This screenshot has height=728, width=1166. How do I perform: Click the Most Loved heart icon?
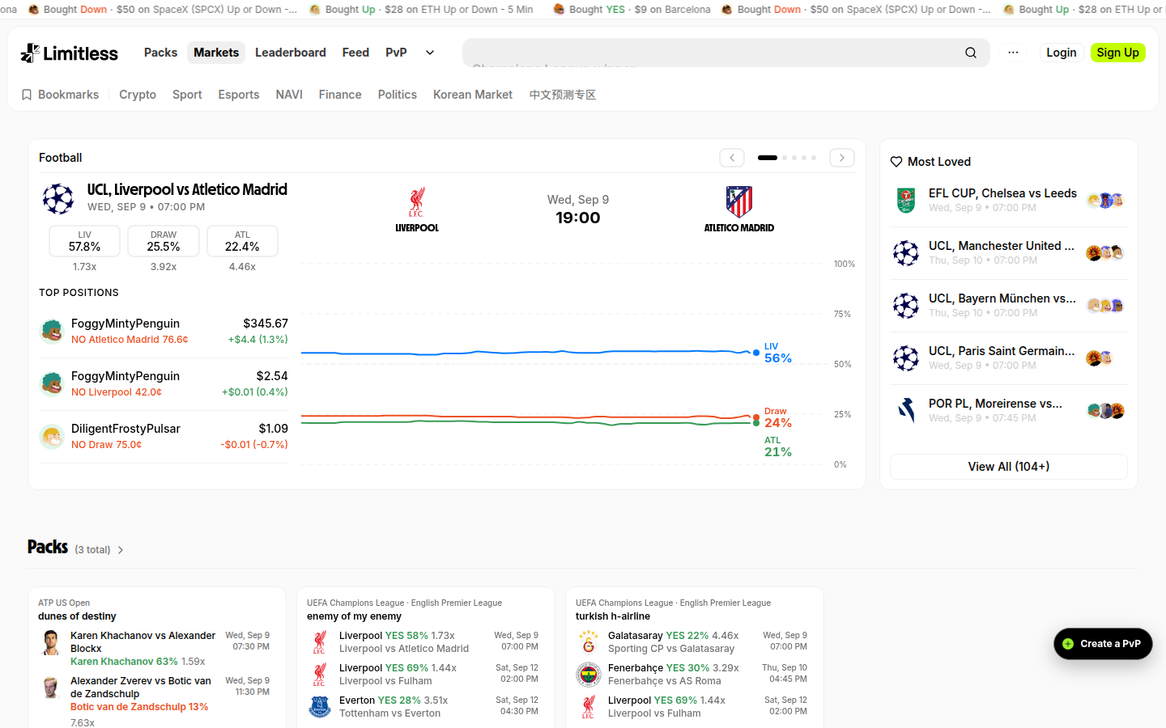click(896, 162)
